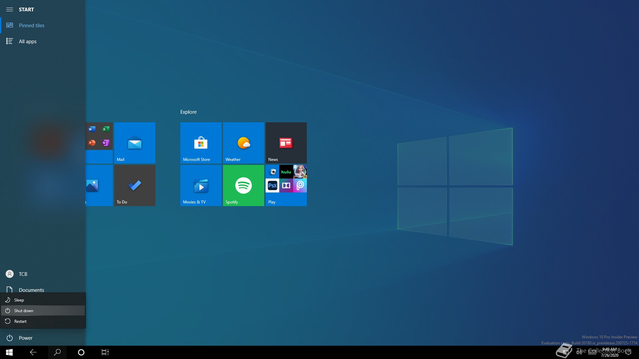Open Task View on taskbar
The image size is (639, 359).
[x=105, y=352]
